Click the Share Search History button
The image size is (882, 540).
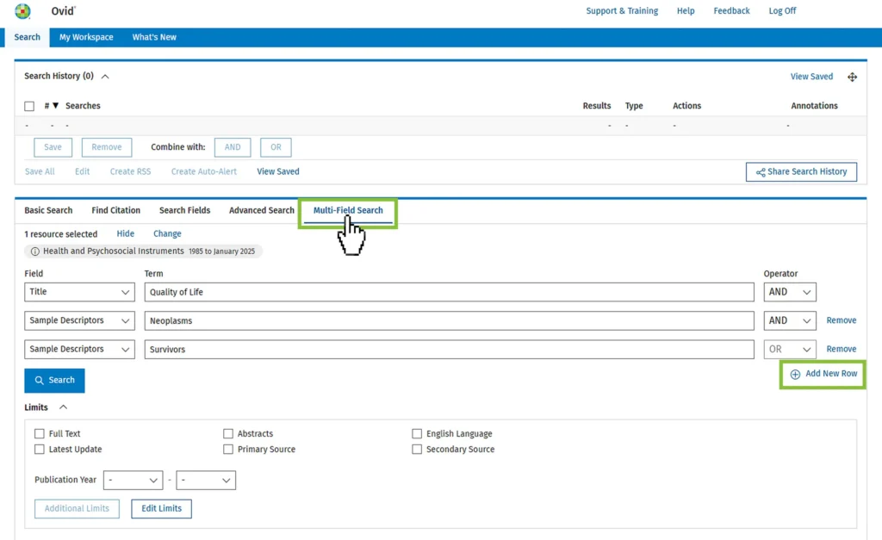tap(801, 172)
